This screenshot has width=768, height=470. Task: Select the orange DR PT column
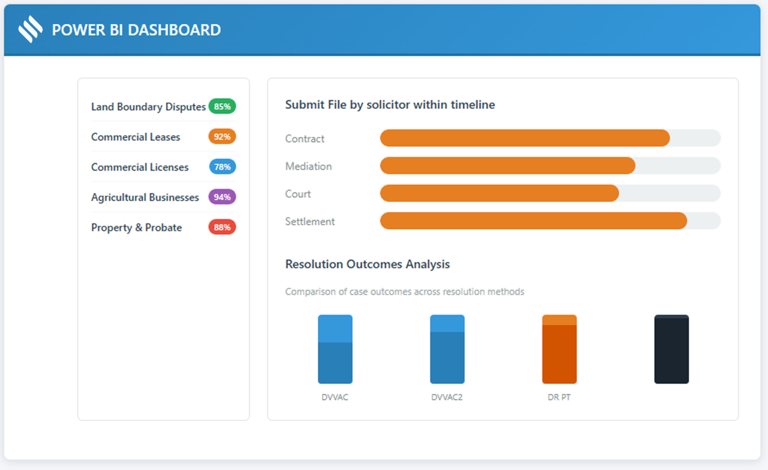tap(559, 349)
